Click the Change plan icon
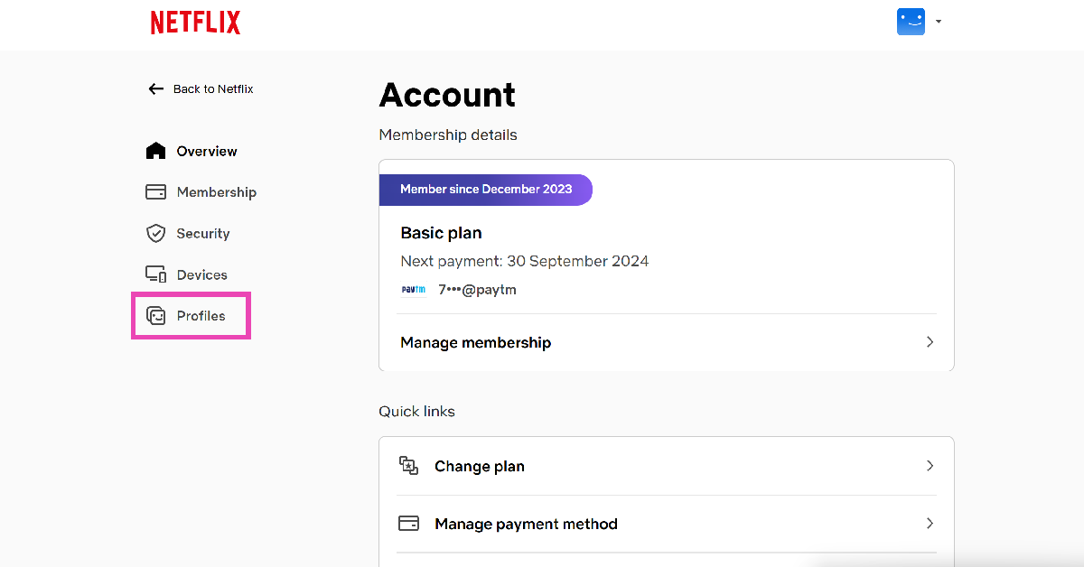Screen dimensions: 1084x567 (x=409, y=466)
